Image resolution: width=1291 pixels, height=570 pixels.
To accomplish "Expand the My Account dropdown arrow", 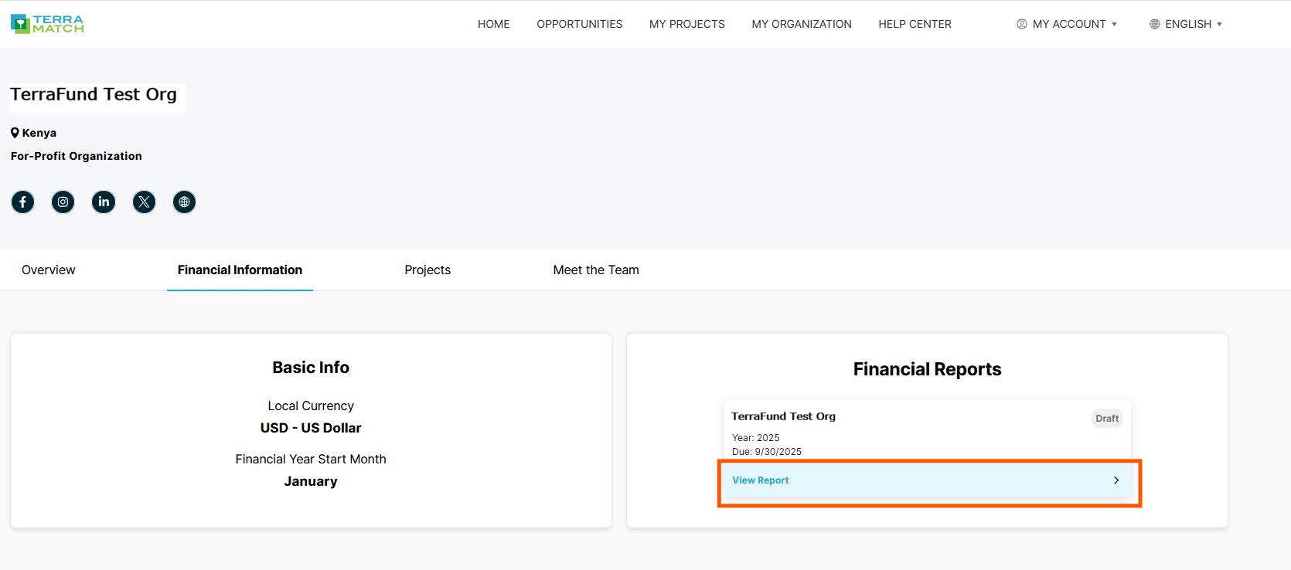I will pyautogui.click(x=1114, y=24).
